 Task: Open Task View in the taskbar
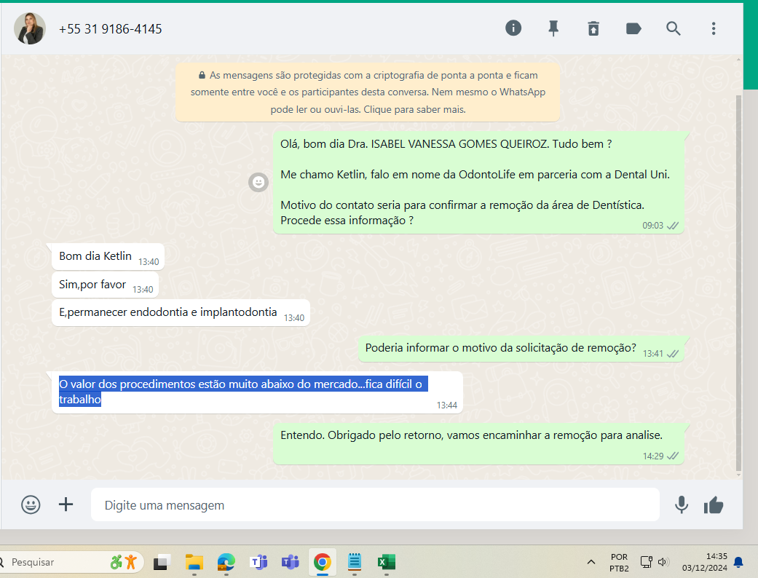click(162, 562)
